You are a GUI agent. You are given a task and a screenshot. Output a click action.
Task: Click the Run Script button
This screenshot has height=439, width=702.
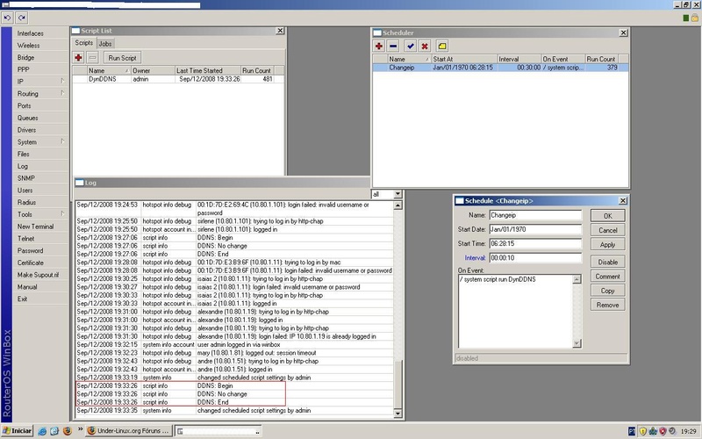122,58
